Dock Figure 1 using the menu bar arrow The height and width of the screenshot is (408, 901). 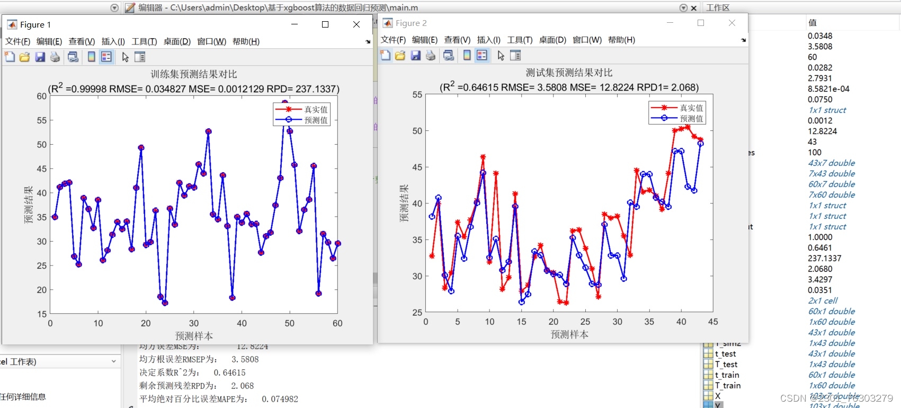click(368, 41)
